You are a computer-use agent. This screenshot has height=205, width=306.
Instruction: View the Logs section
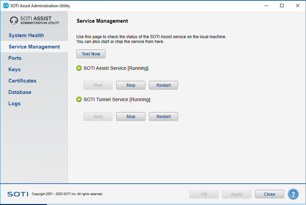pyautogui.click(x=15, y=104)
